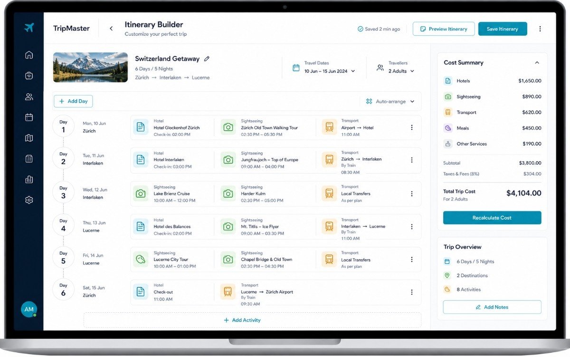
Task: Open the calculator icon in sidebar
Action: click(29, 159)
